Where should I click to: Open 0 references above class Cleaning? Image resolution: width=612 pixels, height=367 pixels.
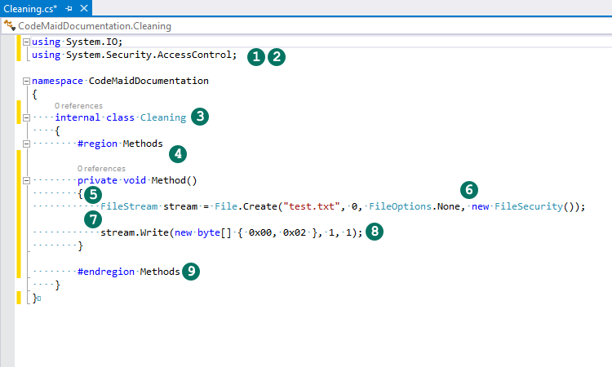[x=78, y=106]
